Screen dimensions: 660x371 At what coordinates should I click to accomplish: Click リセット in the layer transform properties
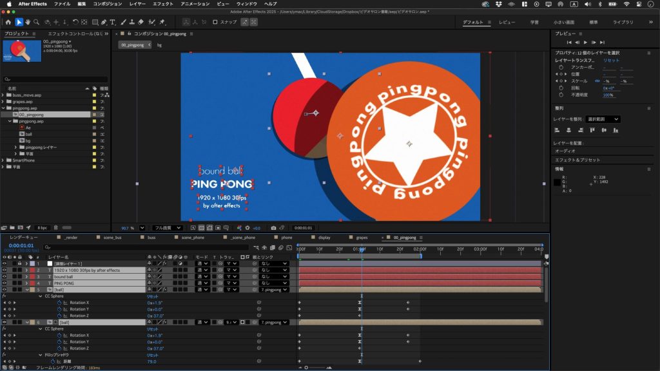(610, 60)
